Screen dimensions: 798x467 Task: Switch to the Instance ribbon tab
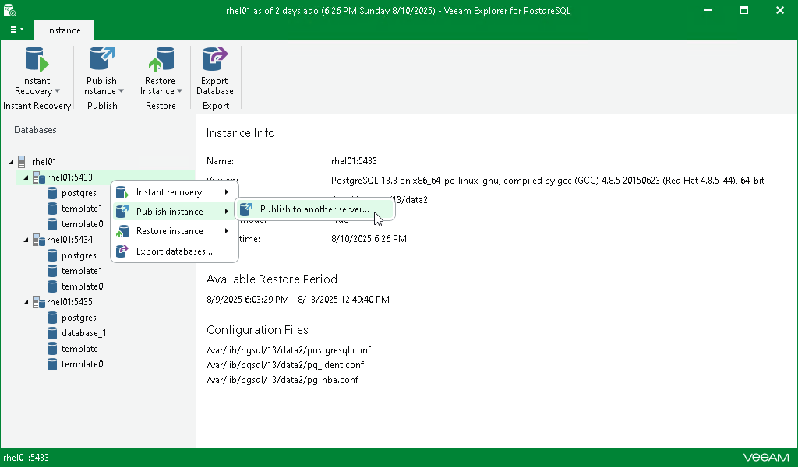tap(64, 30)
